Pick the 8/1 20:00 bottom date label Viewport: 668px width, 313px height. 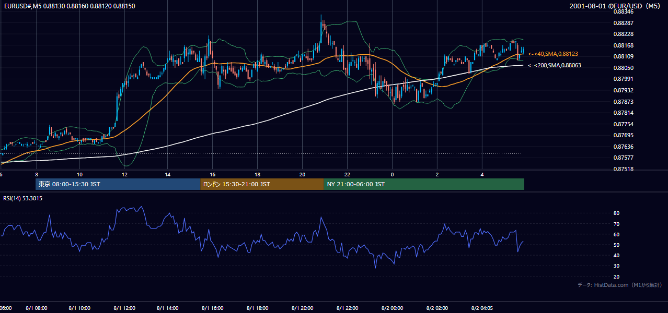pos(303,308)
